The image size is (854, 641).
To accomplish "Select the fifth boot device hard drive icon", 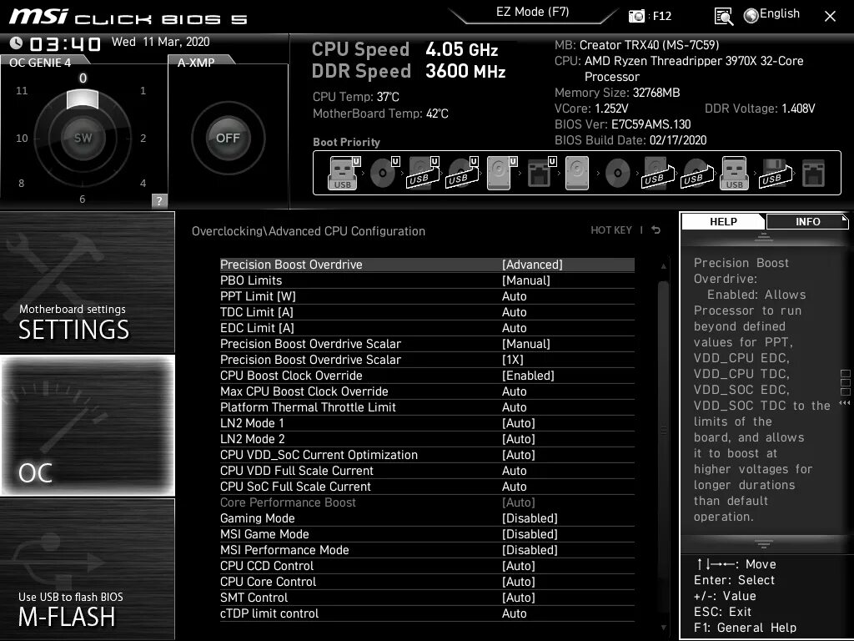I will [x=500, y=174].
